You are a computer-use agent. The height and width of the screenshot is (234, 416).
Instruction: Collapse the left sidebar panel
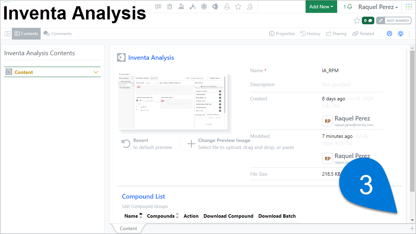pos(7,34)
